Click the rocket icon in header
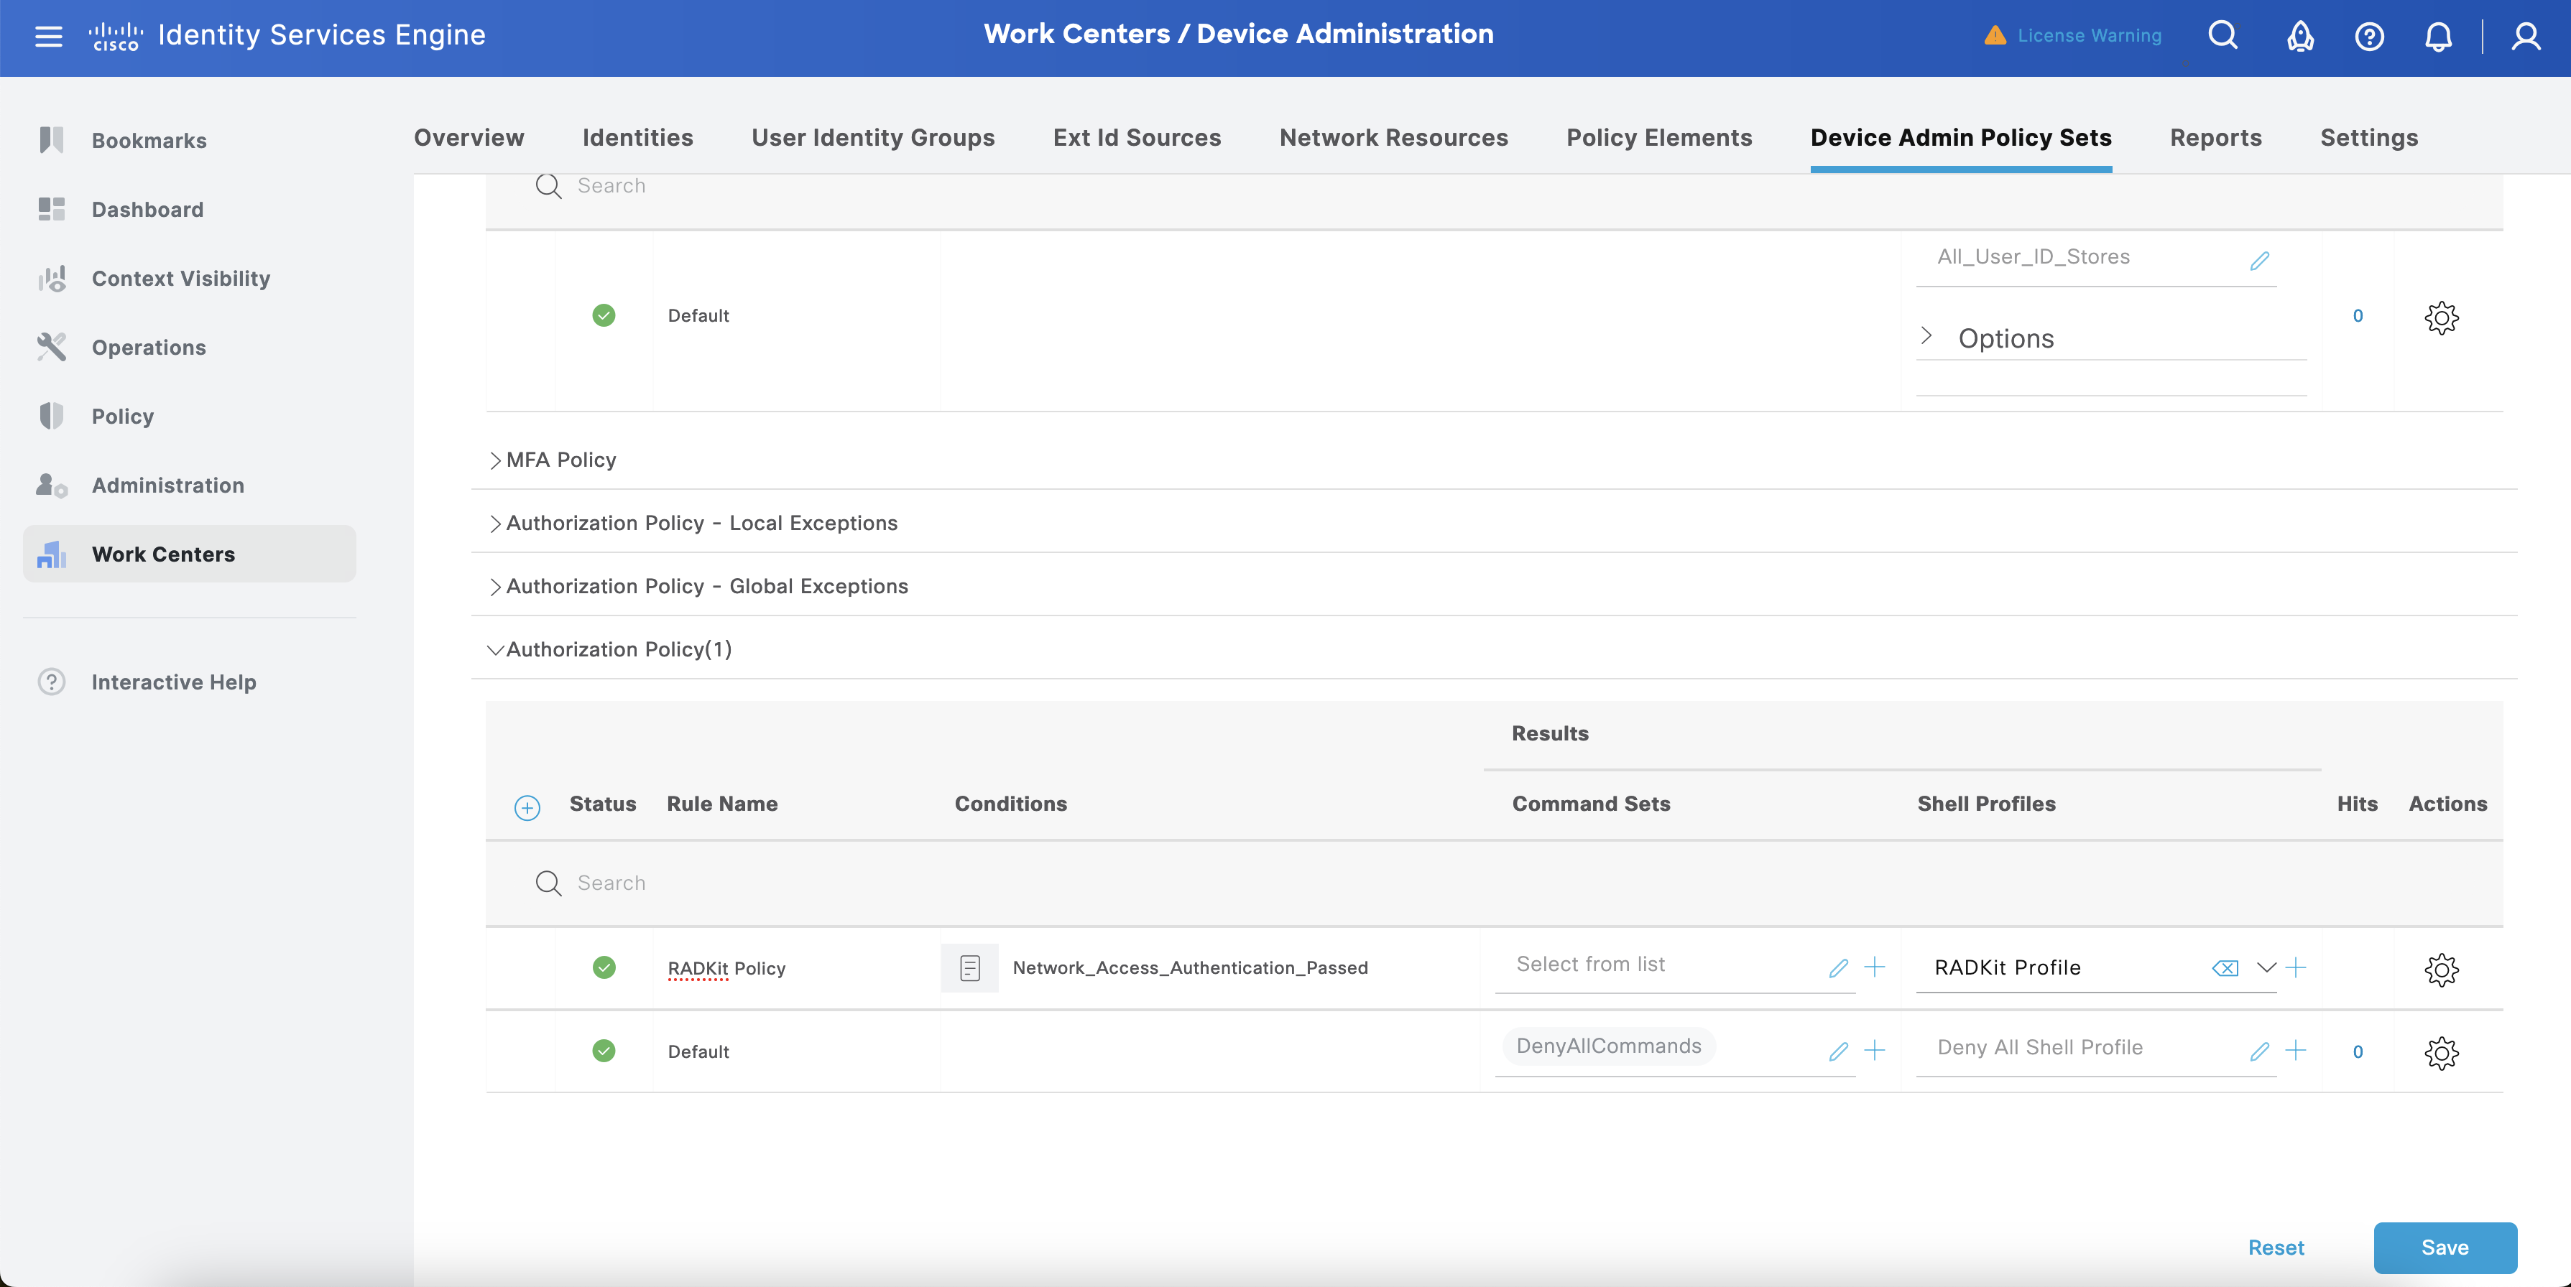2571x1287 pixels. point(2301,36)
